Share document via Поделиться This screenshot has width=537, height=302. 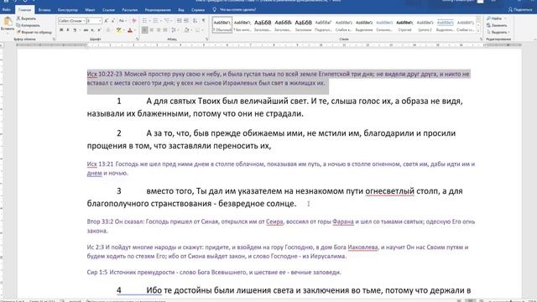pyautogui.click(x=520, y=9)
